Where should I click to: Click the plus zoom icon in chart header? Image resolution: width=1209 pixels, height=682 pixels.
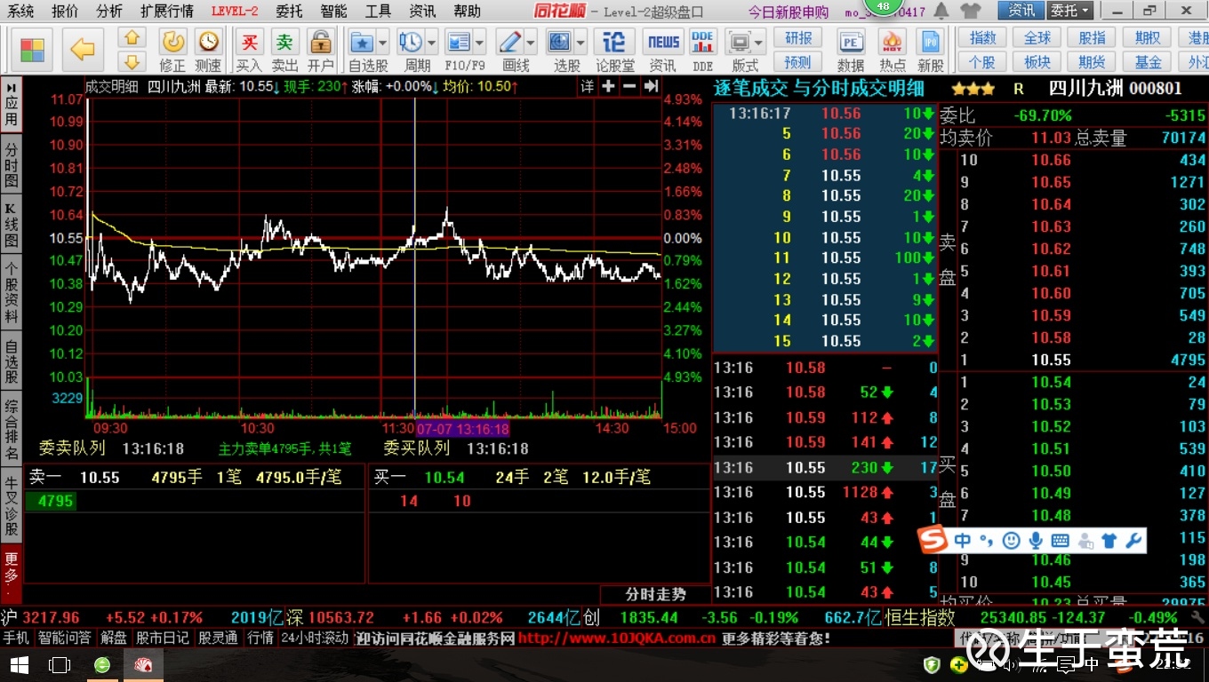(608, 86)
